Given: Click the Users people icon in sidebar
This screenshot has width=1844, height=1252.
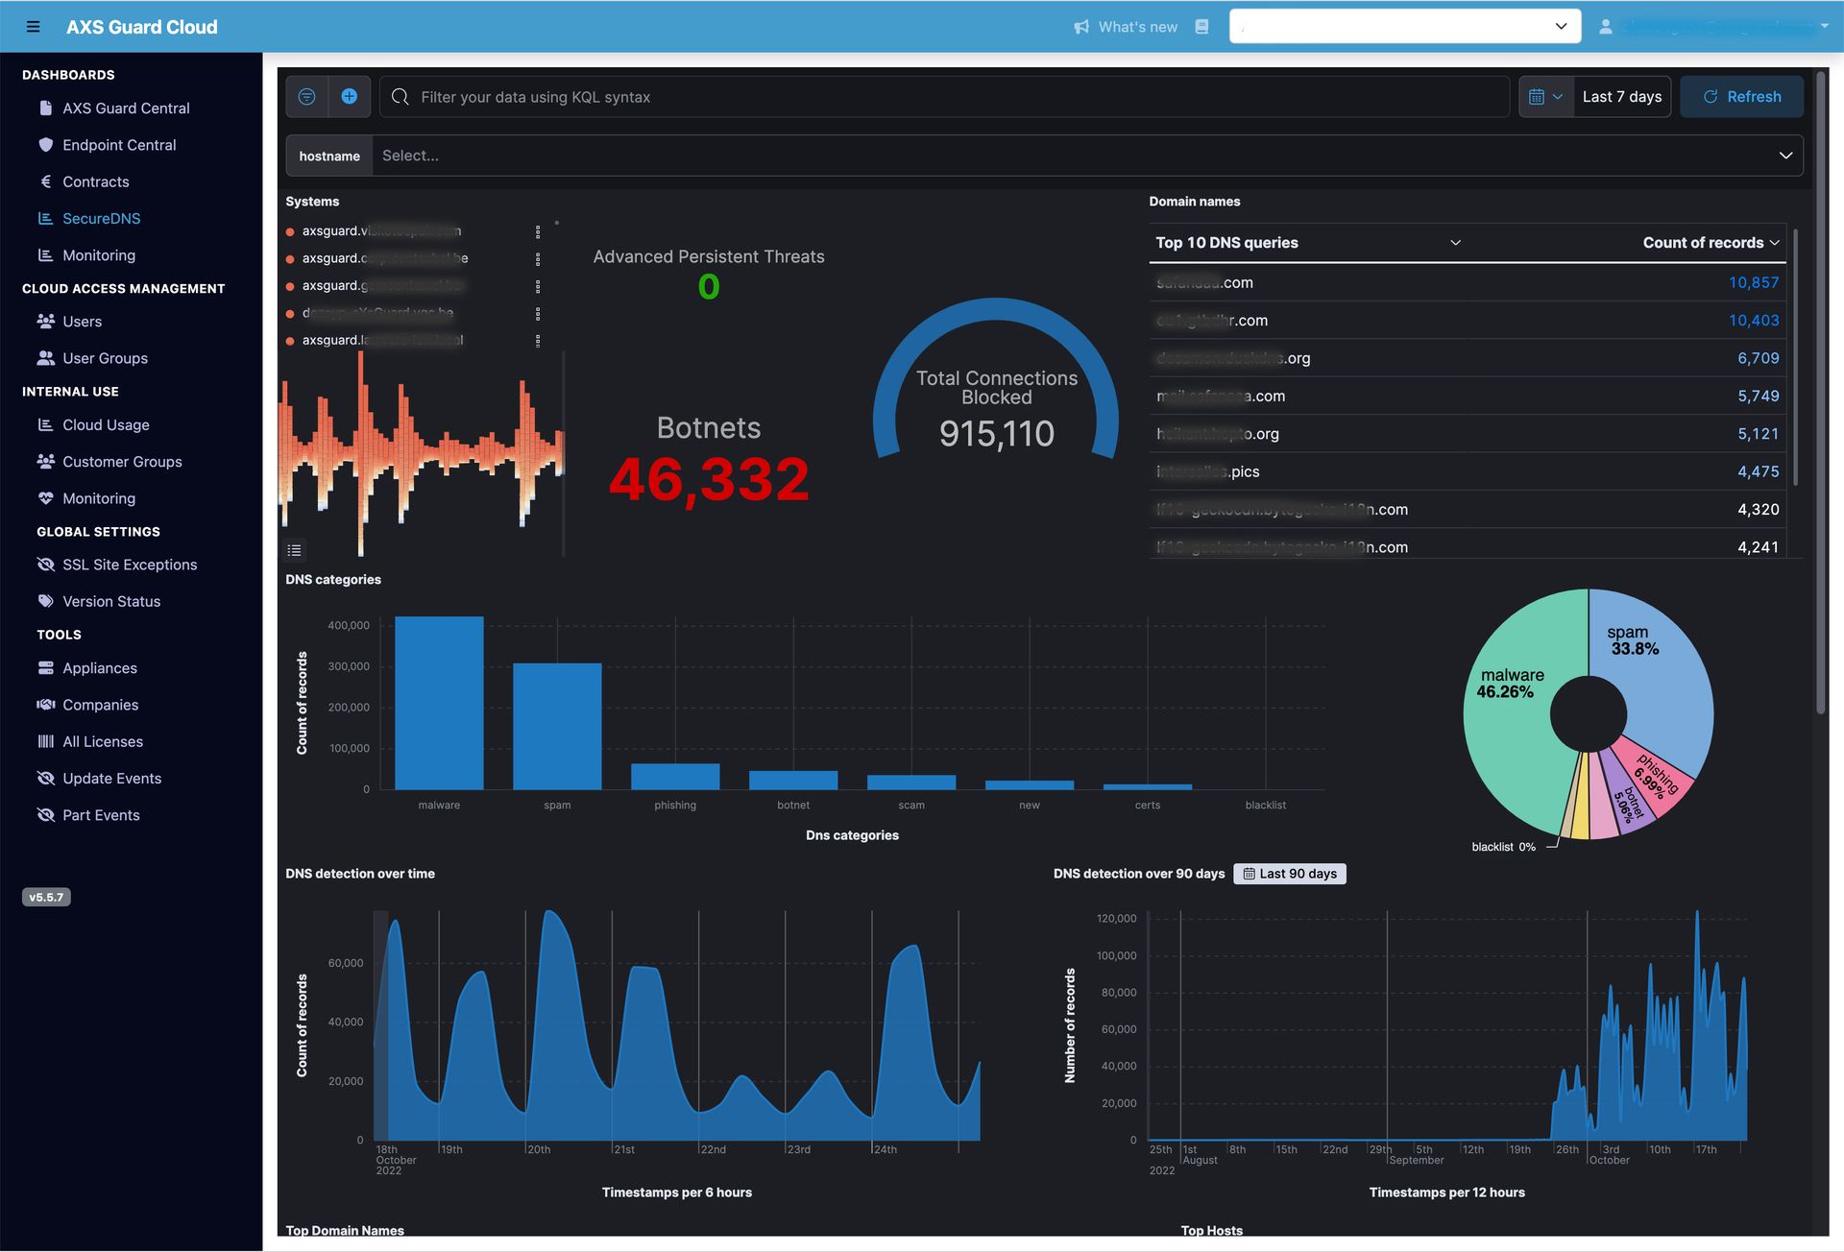Looking at the screenshot, I should tap(43, 322).
